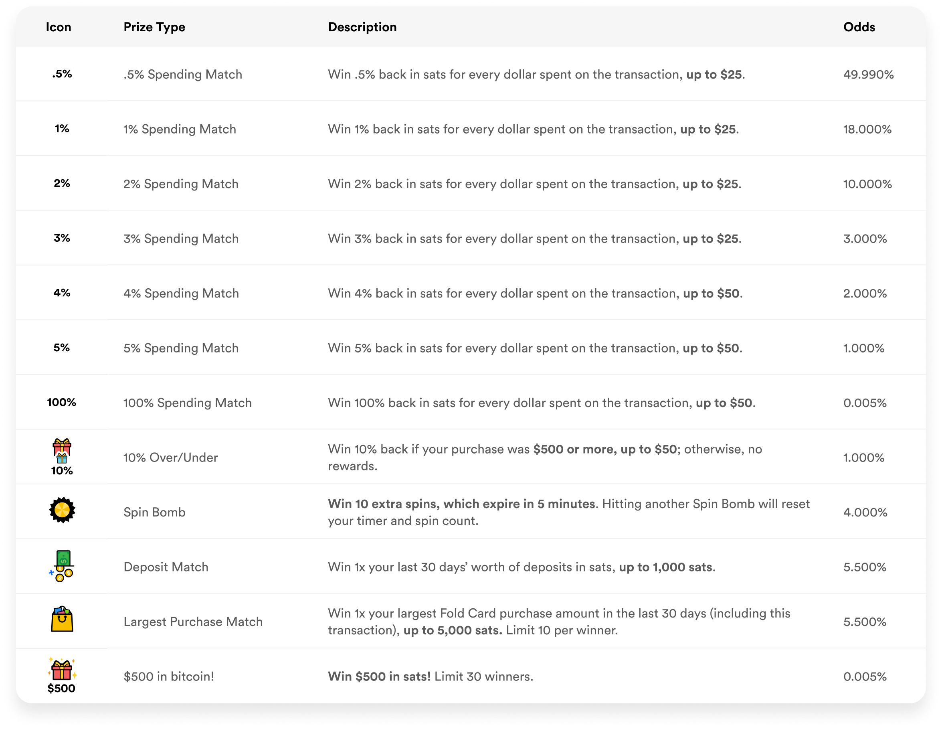Select the Spin Bomb prize type text
Screen dimensions: 942x729
coord(154,512)
